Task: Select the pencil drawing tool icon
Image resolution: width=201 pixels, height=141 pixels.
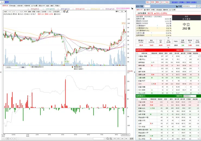Action: [x=67, y=11]
